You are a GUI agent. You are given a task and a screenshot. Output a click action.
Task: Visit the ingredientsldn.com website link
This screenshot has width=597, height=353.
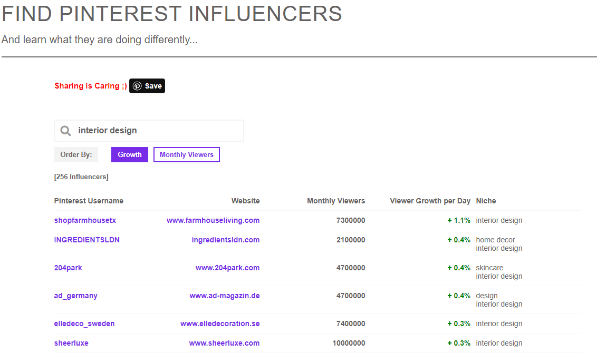coord(225,240)
